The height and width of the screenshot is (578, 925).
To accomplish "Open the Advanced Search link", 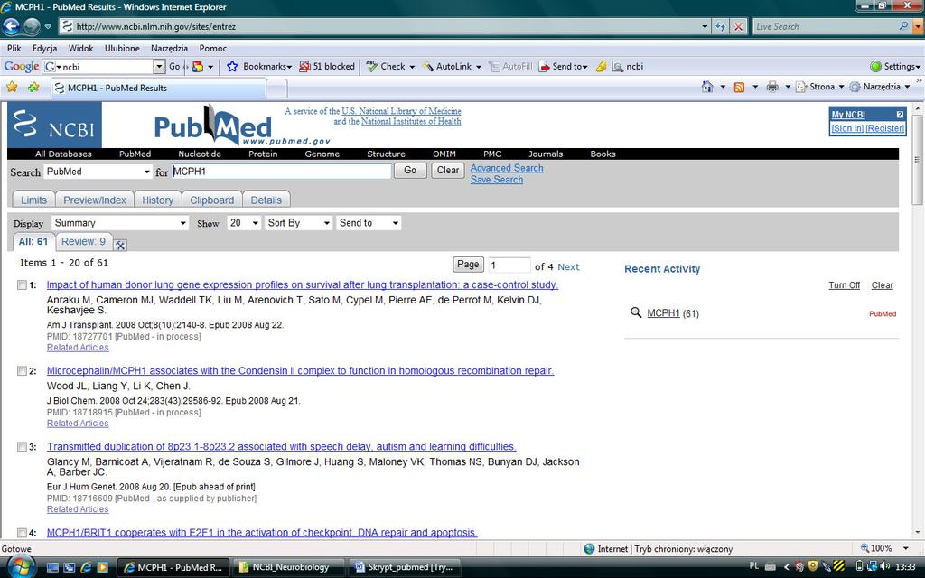I will coord(507,168).
